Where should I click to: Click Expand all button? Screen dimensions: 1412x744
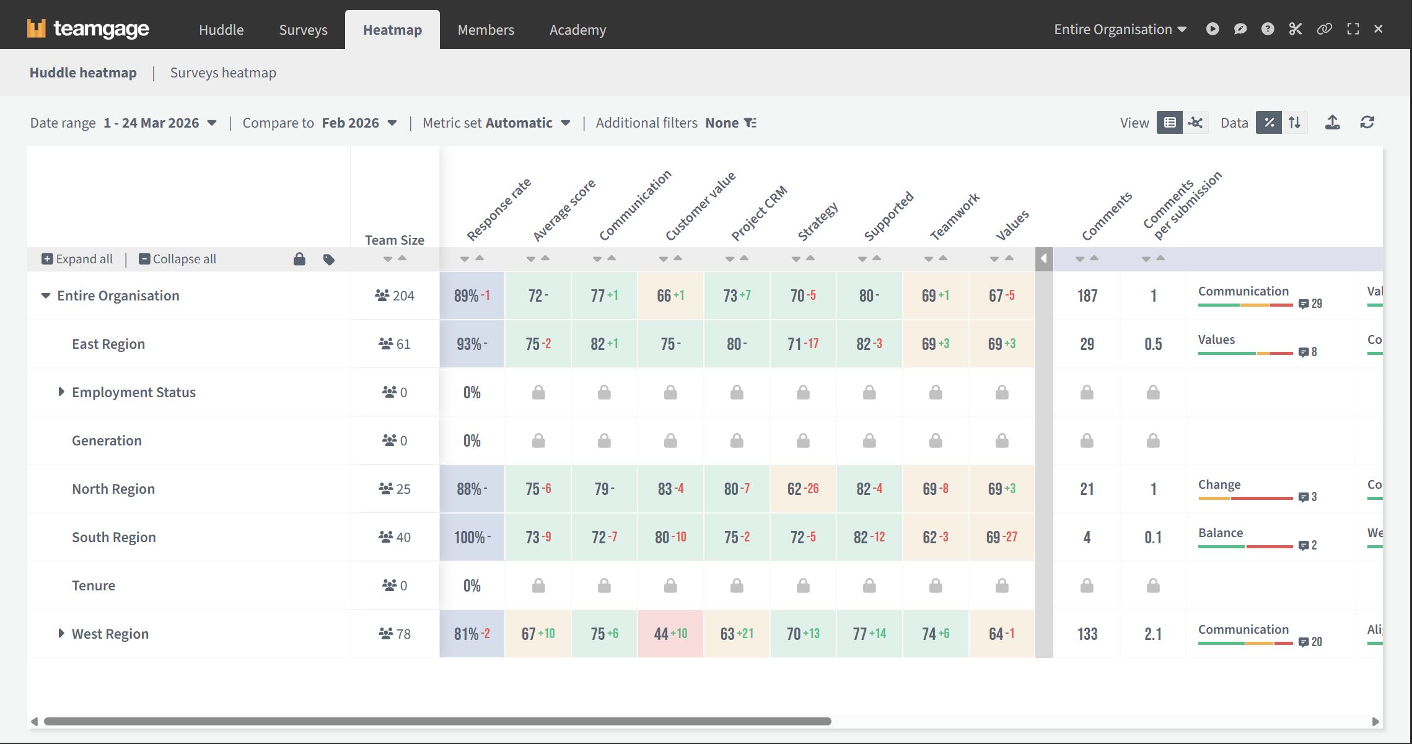[x=77, y=259]
